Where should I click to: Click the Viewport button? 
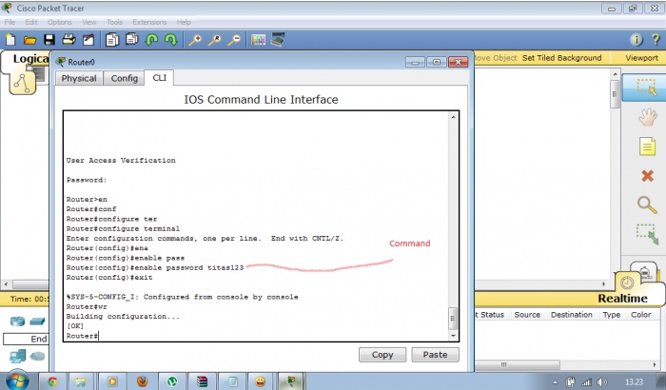pyautogui.click(x=641, y=58)
